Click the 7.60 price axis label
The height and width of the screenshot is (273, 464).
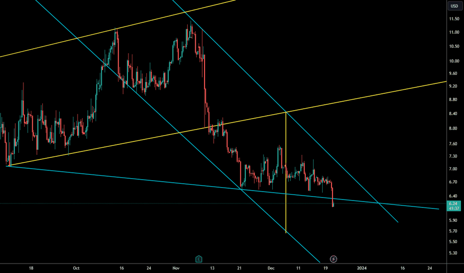(453, 144)
